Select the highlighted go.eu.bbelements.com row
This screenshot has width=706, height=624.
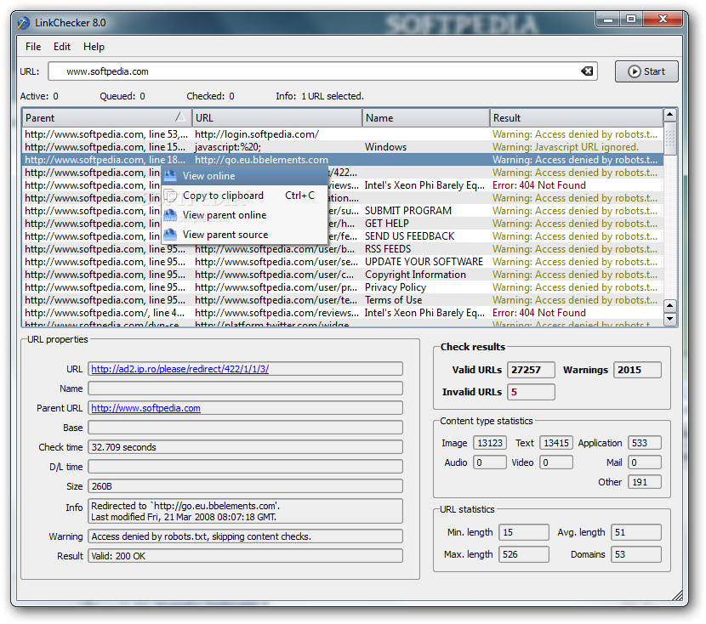[x=342, y=160]
